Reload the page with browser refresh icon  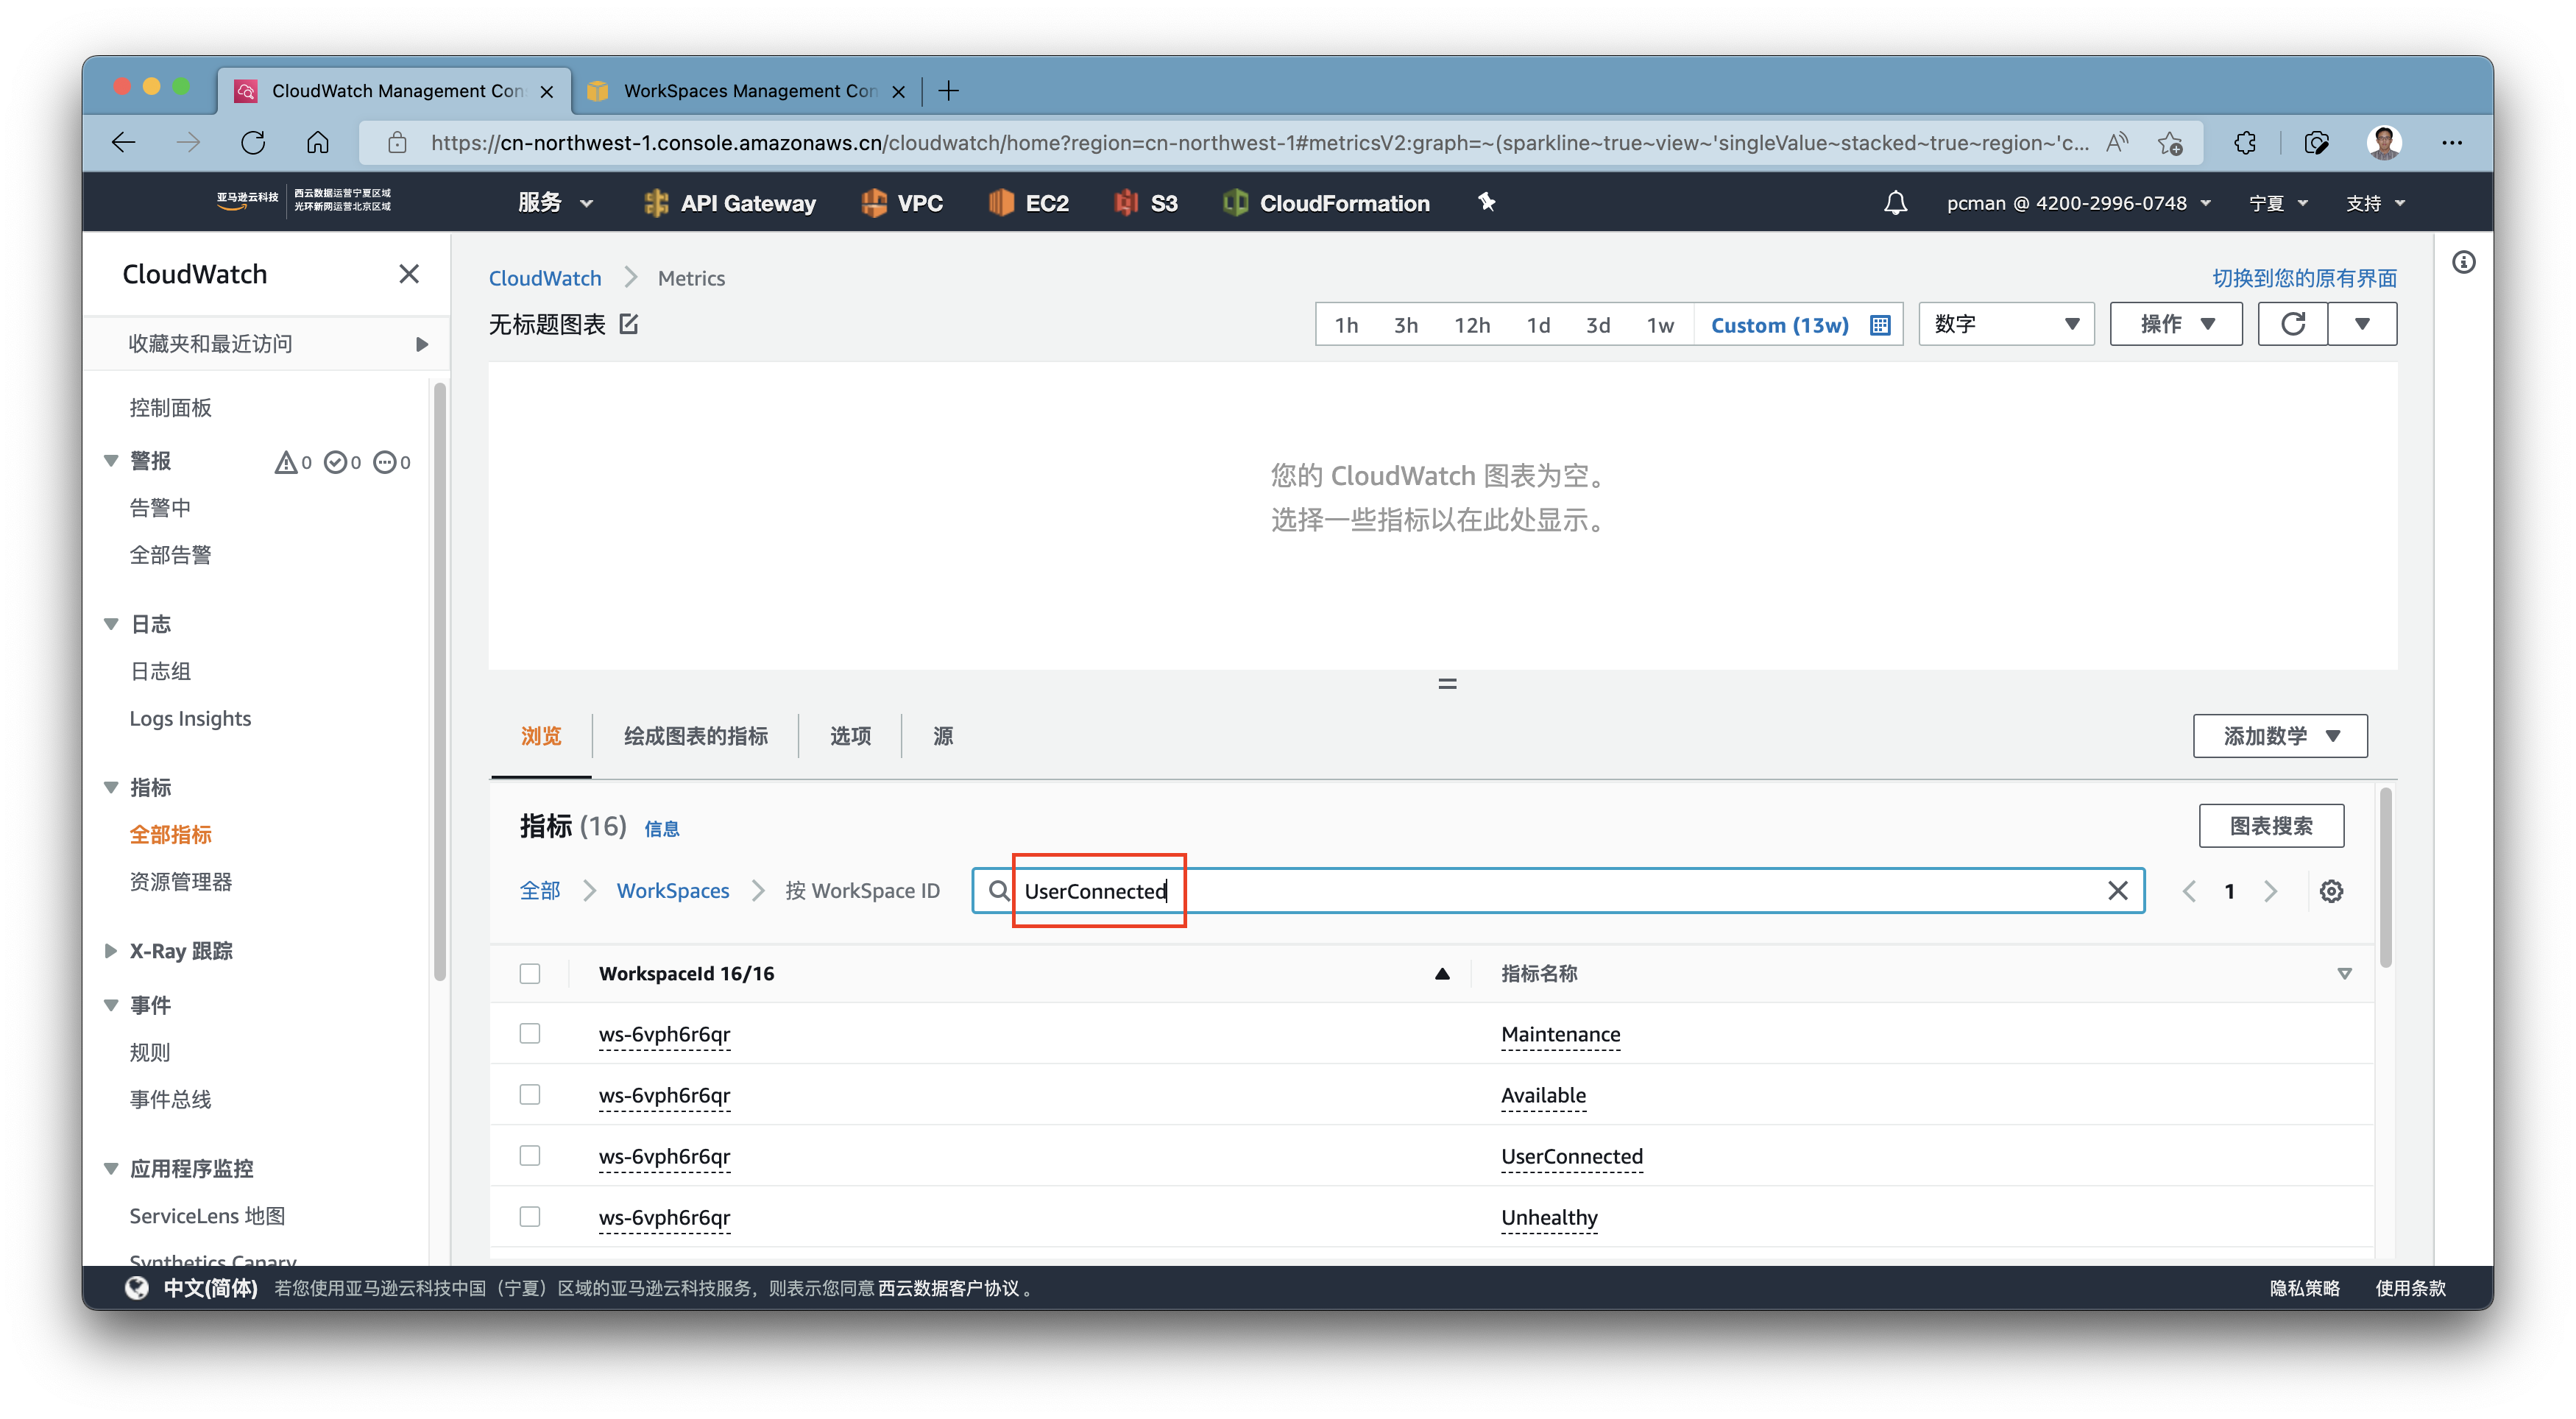click(253, 143)
